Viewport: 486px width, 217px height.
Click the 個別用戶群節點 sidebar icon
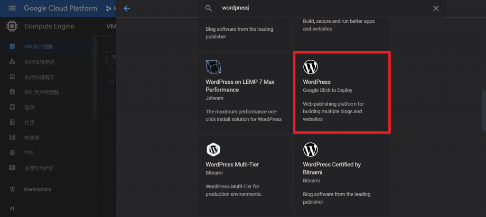pyautogui.click(x=12, y=92)
